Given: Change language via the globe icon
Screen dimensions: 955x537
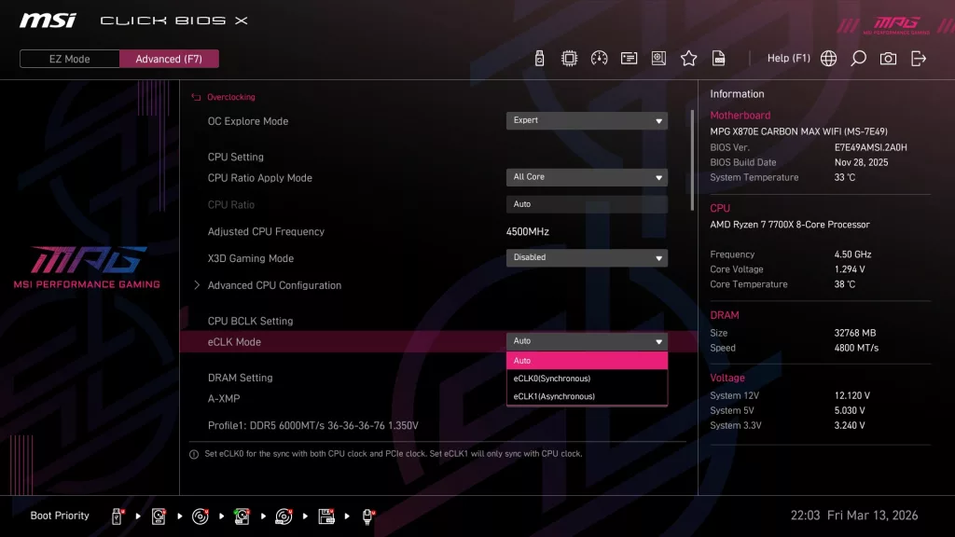Looking at the screenshot, I should 828,58.
